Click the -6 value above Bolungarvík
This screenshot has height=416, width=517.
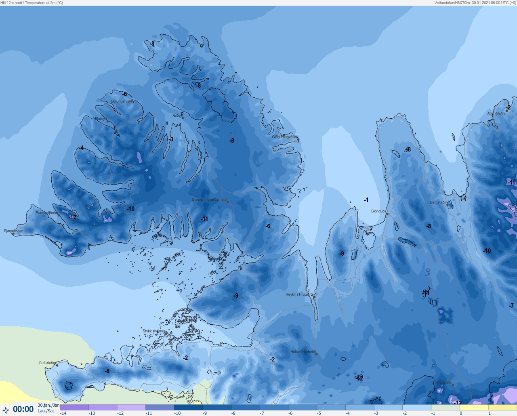(x=124, y=94)
